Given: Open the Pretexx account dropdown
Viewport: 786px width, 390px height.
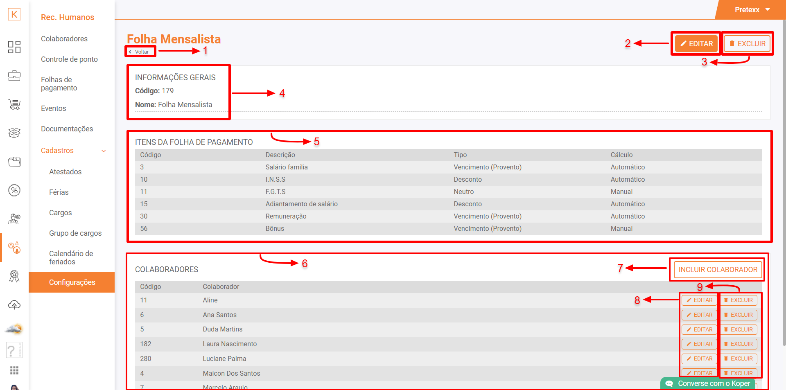Looking at the screenshot, I should coord(752,10).
